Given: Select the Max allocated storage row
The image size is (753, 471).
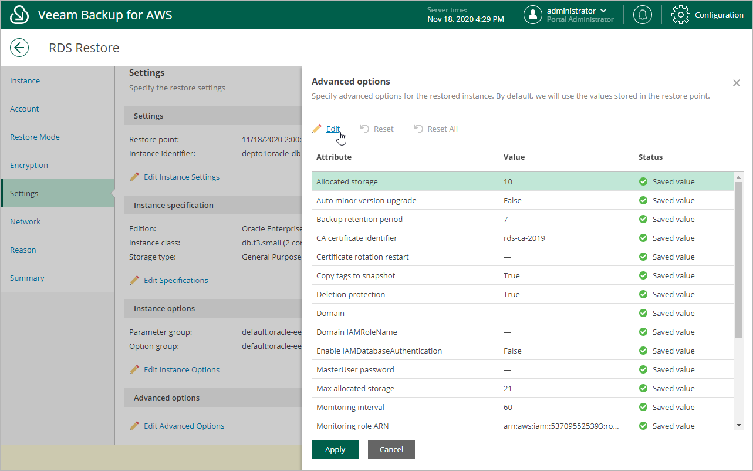Looking at the screenshot, I should [x=522, y=388].
